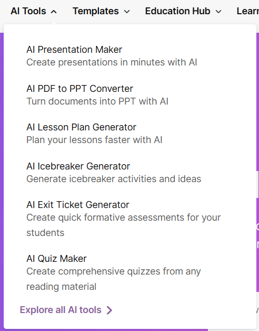Image resolution: width=259 pixels, height=331 pixels.
Task: Open the partially visible Learn menu
Action: pos(248,11)
